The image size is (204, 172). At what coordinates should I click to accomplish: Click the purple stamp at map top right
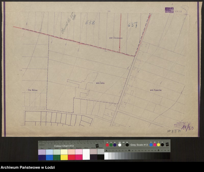tap(169, 10)
